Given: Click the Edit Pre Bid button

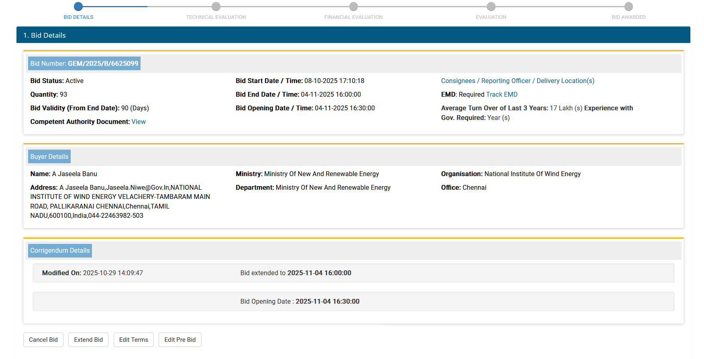Looking at the screenshot, I should [180, 340].
